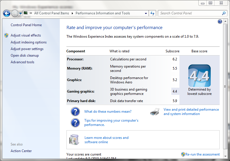This screenshot has width=230, height=161.
Task: Open disk cleanup link
Action: pos(25,55)
